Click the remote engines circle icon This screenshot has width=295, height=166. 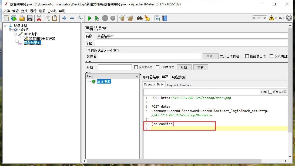[289, 18]
